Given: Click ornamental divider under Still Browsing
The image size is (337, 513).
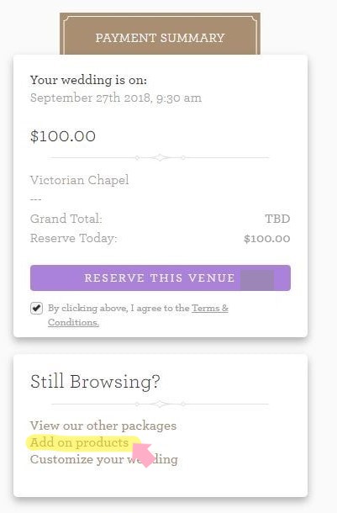Looking at the screenshot, I should click(161, 404).
